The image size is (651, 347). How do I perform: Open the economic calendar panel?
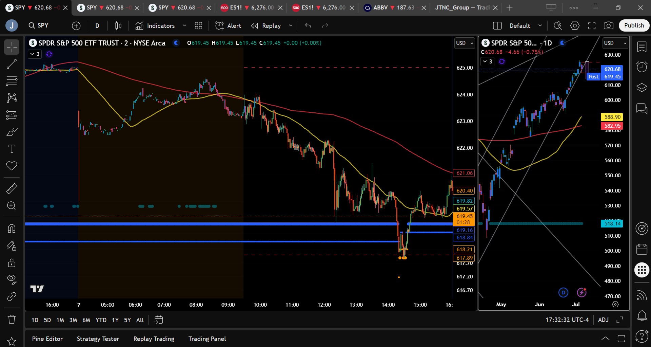click(x=642, y=249)
